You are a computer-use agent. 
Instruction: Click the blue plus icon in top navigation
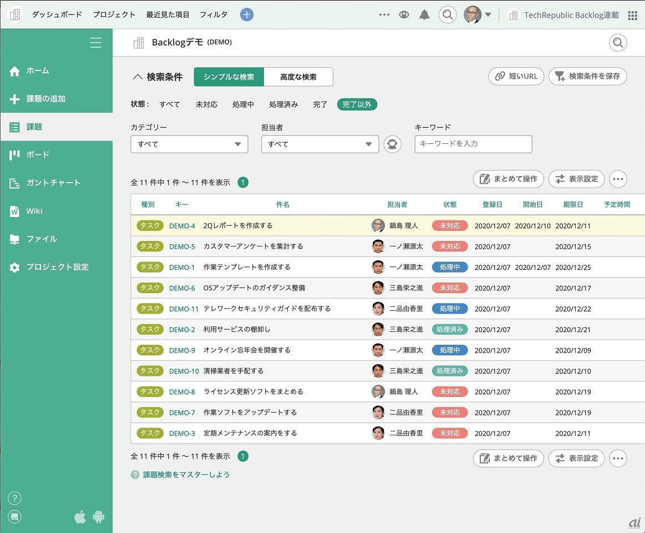point(247,15)
